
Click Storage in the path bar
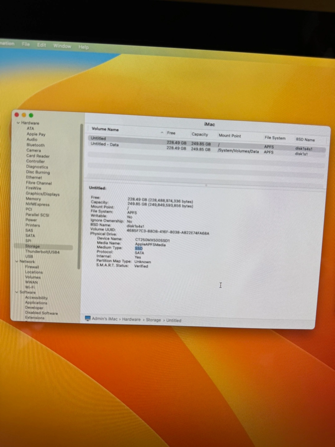tap(154, 320)
